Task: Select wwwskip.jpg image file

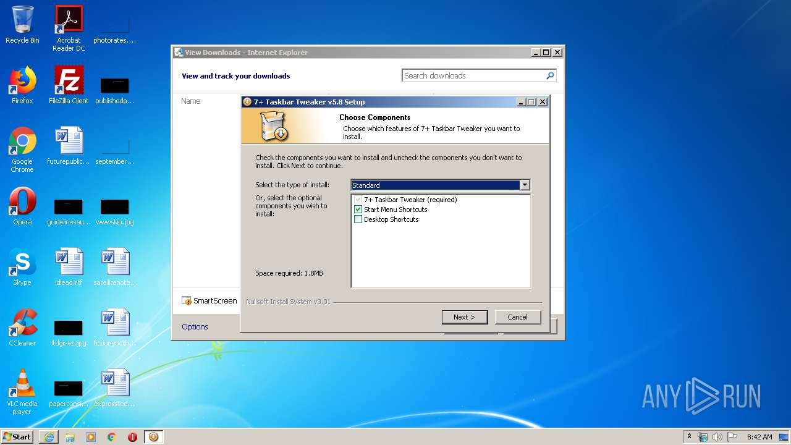Action: pos(115,211)
